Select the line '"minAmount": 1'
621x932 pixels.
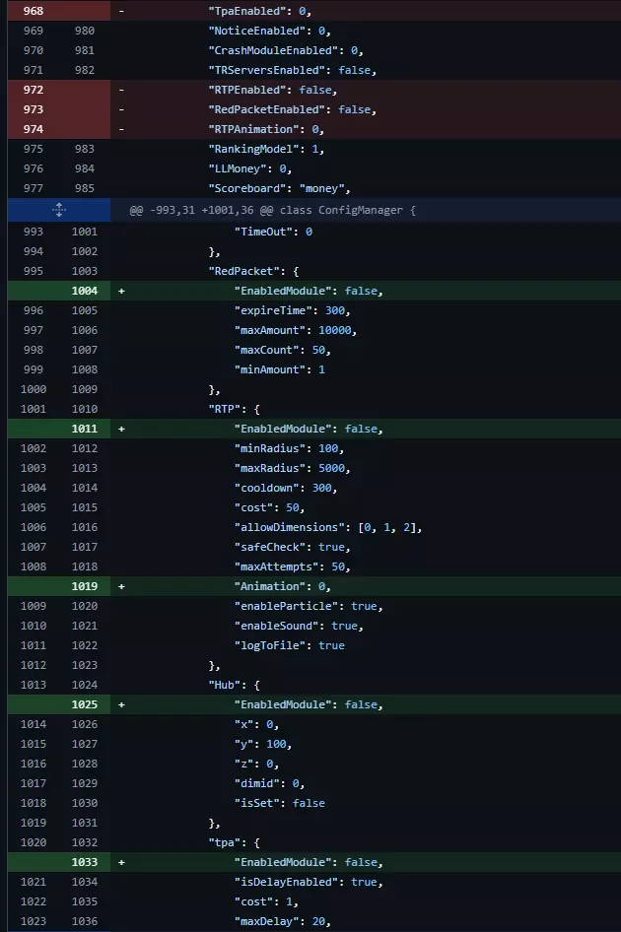(x=279, y=369)
